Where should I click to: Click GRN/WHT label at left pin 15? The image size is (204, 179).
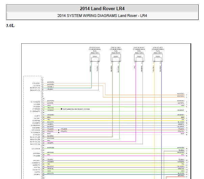click(51, 110)
